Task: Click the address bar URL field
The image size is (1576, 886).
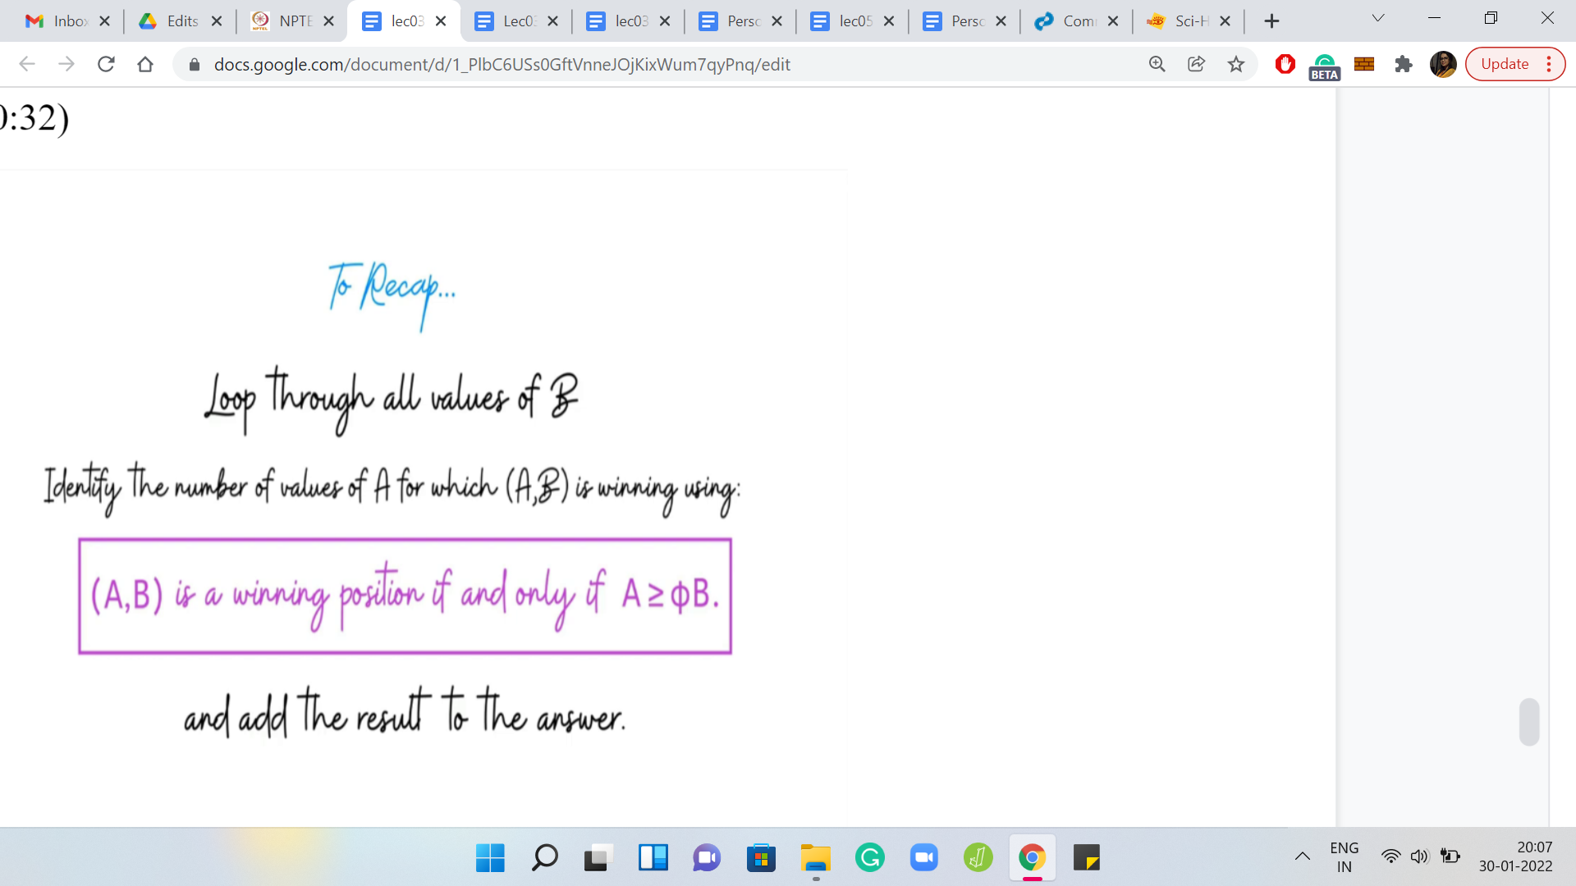Action: pyautogui.click(x=657, y=64)
